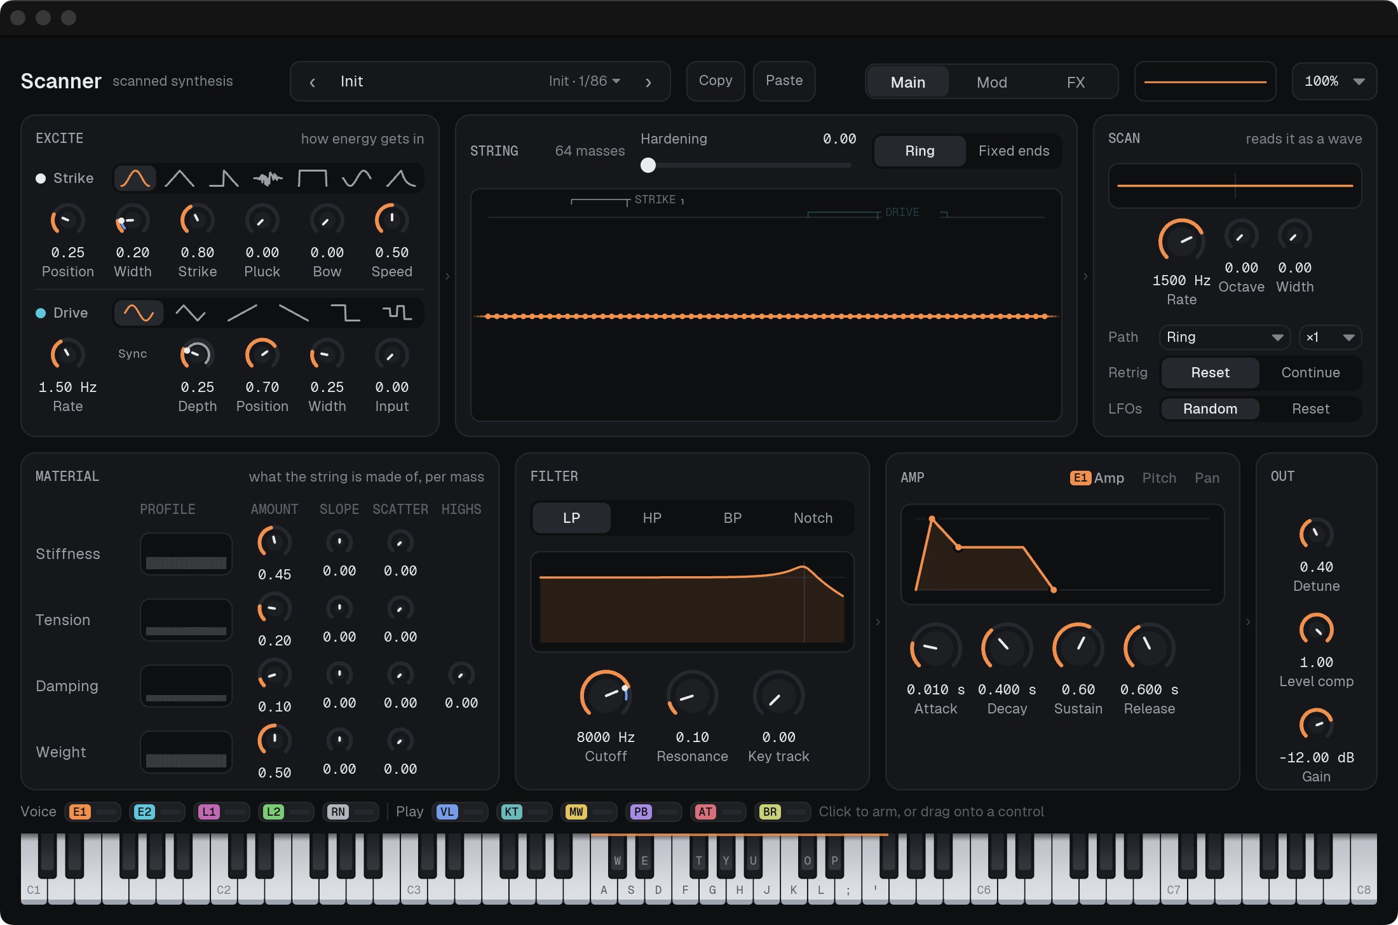Select the square strike shape icon
Viewport: 1398px width, 925px height.
(x=313, y=179)
